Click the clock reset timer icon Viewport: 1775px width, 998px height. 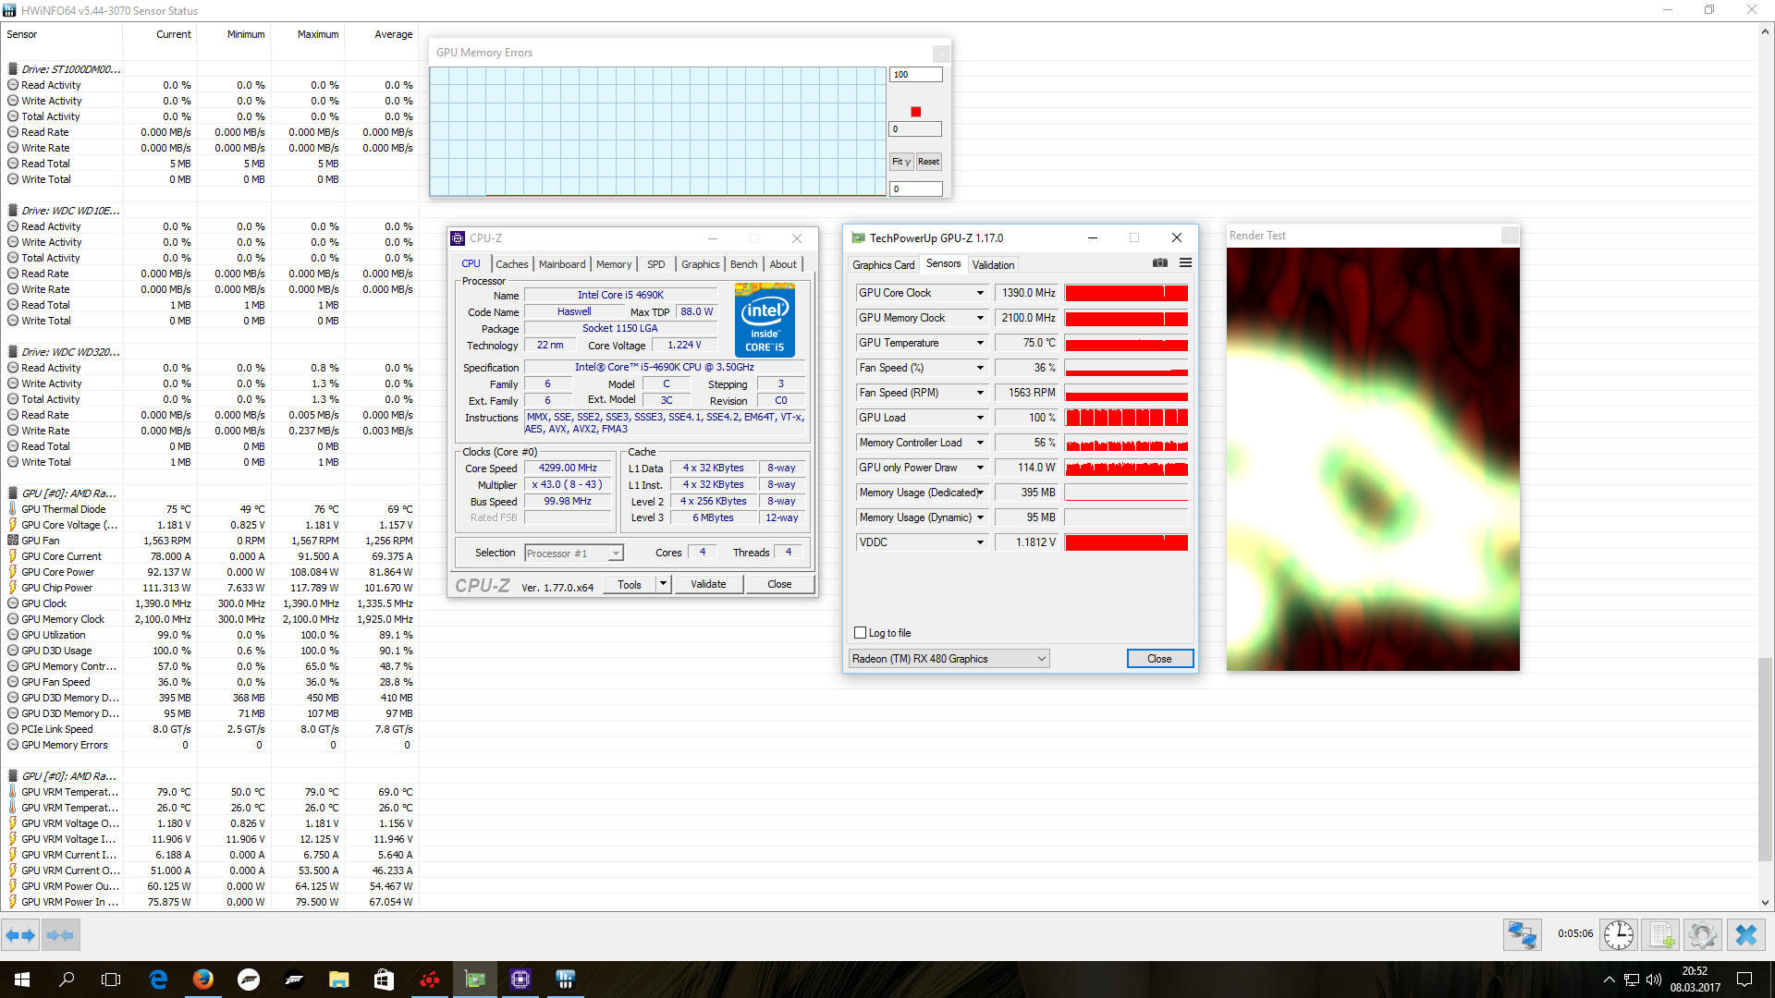pos(1618,935)
